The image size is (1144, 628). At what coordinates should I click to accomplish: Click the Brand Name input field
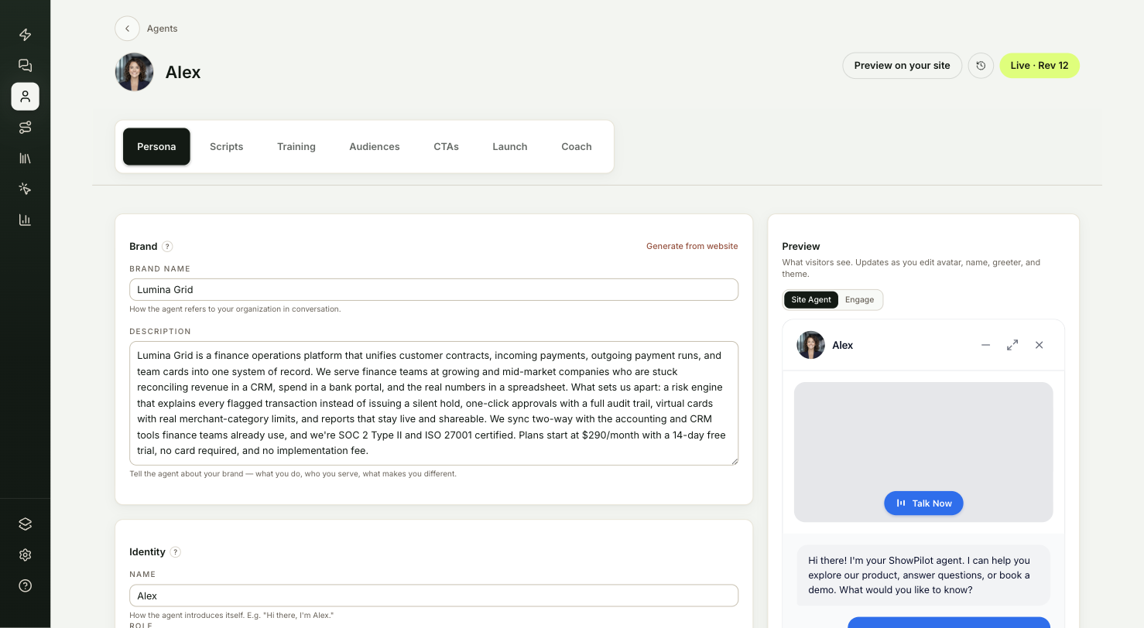point(433,290)
